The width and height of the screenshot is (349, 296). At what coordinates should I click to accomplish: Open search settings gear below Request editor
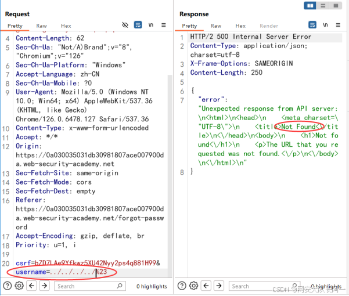click(x=19, y=286)
